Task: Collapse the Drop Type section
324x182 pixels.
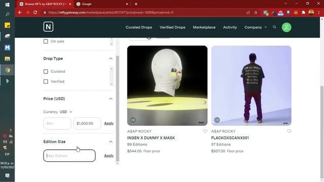Action: tap(111, 59)
